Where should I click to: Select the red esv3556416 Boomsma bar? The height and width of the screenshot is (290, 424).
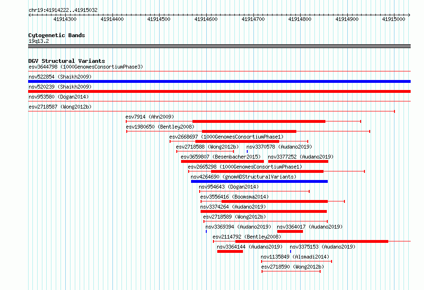tap(274, 201)
